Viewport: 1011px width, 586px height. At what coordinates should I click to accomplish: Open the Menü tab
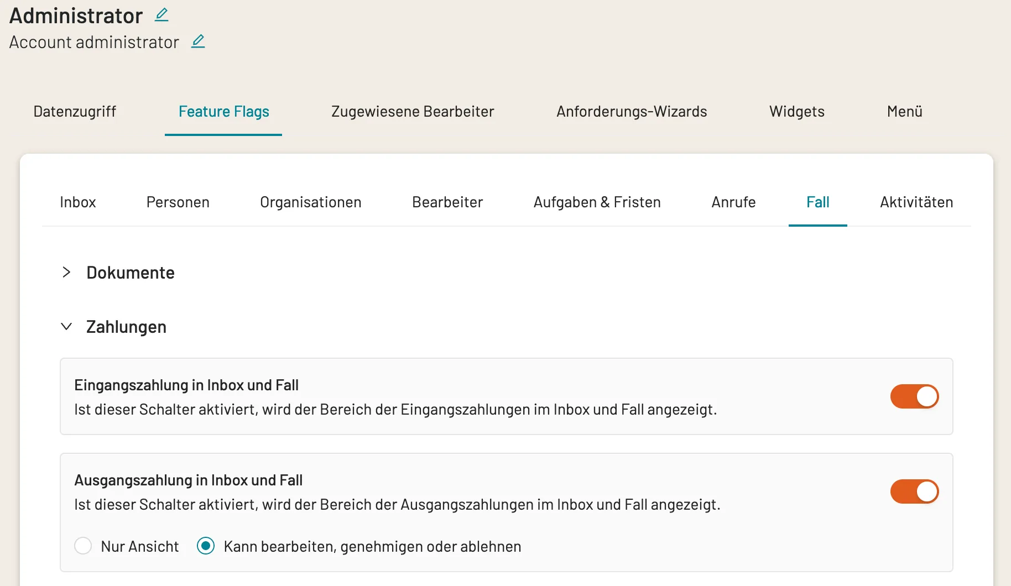point(905,112)
